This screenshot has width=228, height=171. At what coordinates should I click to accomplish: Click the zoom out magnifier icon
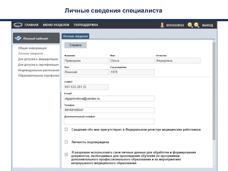(x=196, y=25)
